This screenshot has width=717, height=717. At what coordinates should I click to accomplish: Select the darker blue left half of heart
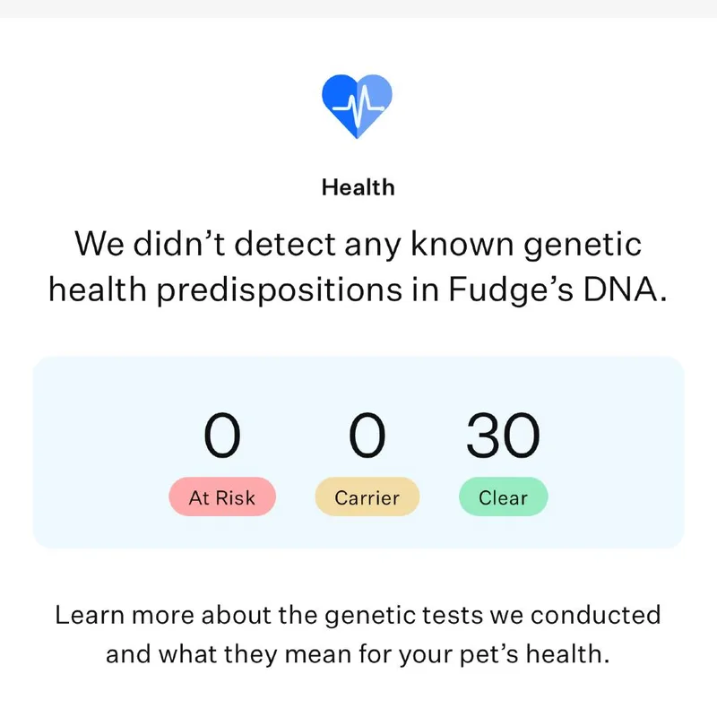coord(340,103)
